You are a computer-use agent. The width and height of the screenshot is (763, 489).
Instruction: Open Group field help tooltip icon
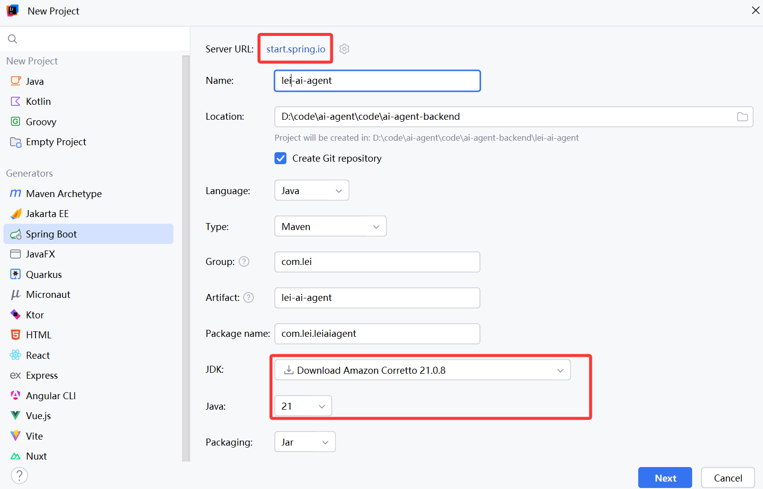(x=244, y=261)
